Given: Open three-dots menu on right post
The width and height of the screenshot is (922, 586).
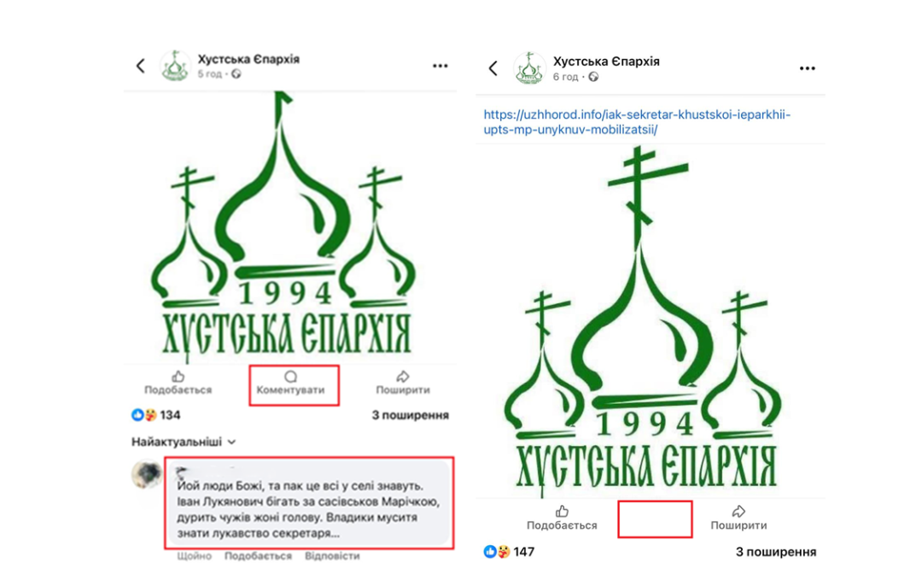Looking at the screenshot, I should [808, 69].
